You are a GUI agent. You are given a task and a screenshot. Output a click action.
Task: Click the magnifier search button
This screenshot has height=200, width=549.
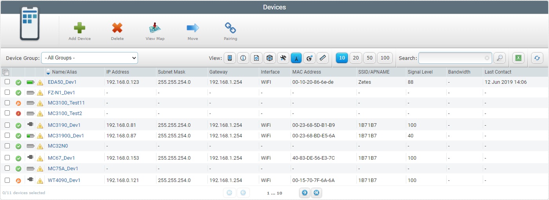(499, 58)
